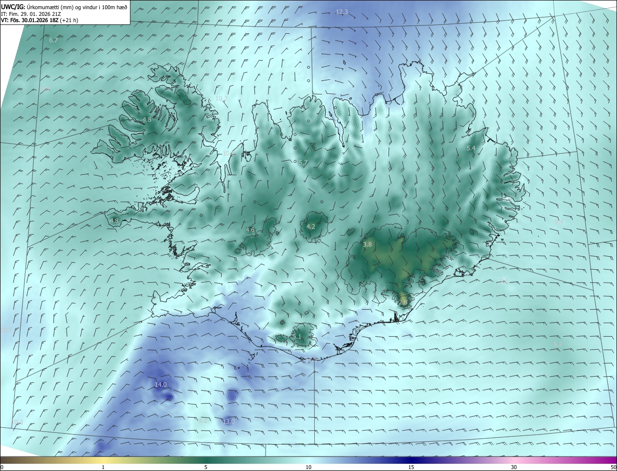Click the color scale tick label 50

click(613, 467)
